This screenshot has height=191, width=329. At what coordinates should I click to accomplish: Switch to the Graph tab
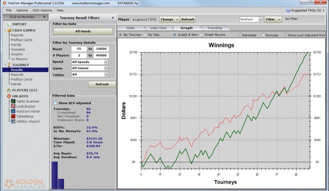pos(187,28)
